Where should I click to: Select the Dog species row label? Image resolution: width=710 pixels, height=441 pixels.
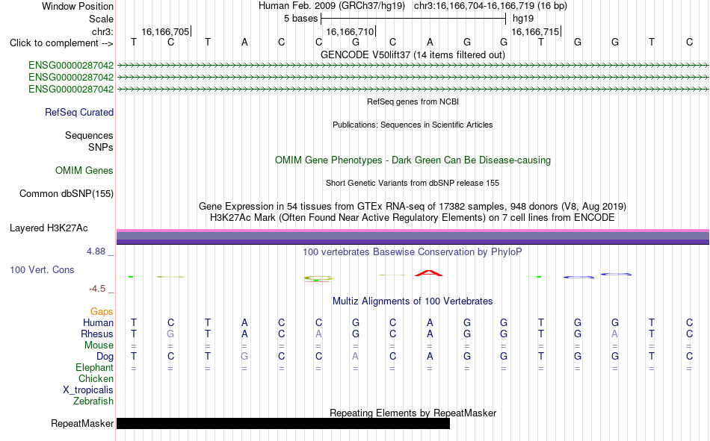(x=105, y=357)
